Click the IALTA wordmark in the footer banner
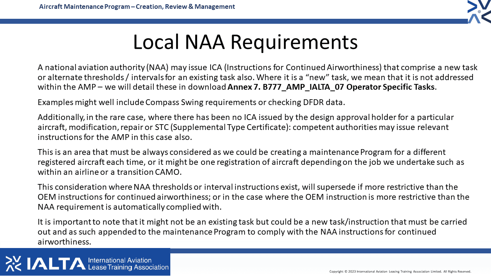 coord(56,263)
